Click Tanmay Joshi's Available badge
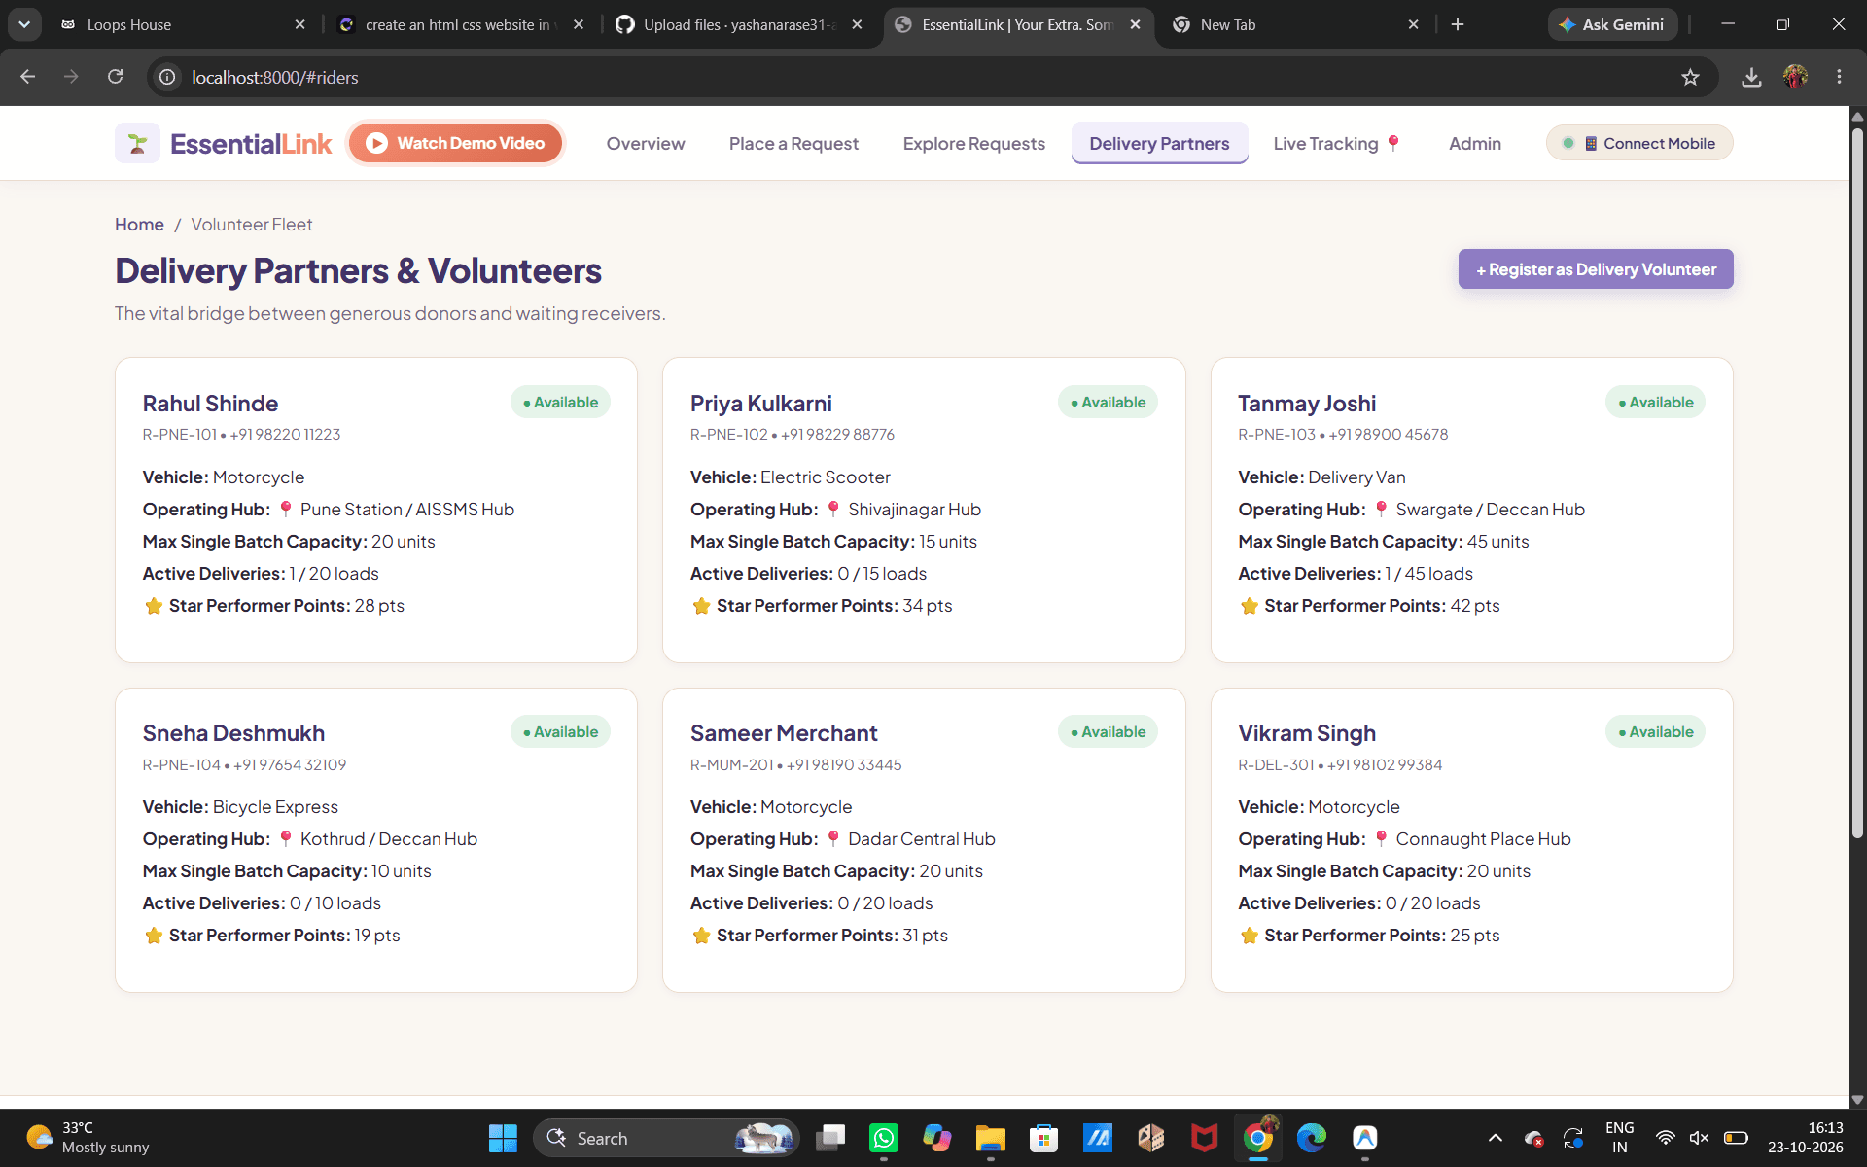This screenshot has width=1867, height=1167. pos(1655,402)
